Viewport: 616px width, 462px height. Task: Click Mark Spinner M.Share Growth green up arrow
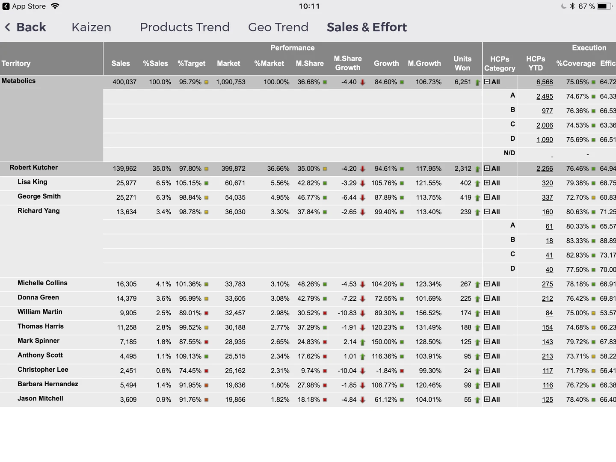(x=362, y=342)
